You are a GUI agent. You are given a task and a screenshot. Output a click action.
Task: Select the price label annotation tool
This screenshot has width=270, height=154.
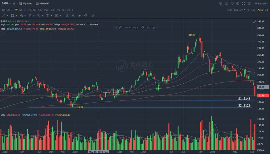[x=56, y=16]
